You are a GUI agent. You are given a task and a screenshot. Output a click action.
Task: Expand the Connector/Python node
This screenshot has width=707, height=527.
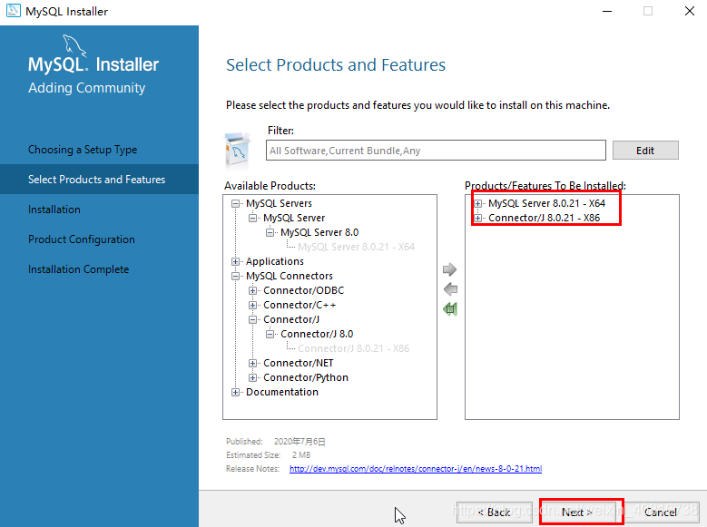252,377
